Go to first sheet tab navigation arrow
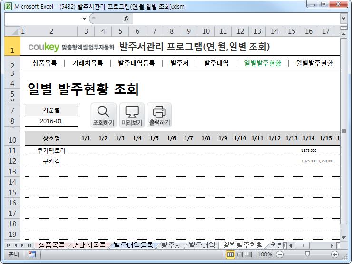Image resolution: width=352 pixels, height=264 pixels. tap(9, 245)
